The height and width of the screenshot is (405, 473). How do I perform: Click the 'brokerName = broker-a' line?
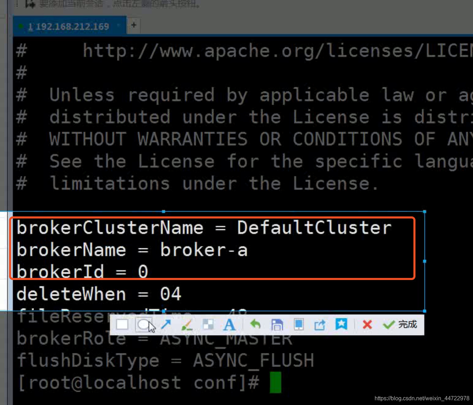point(132,250)
